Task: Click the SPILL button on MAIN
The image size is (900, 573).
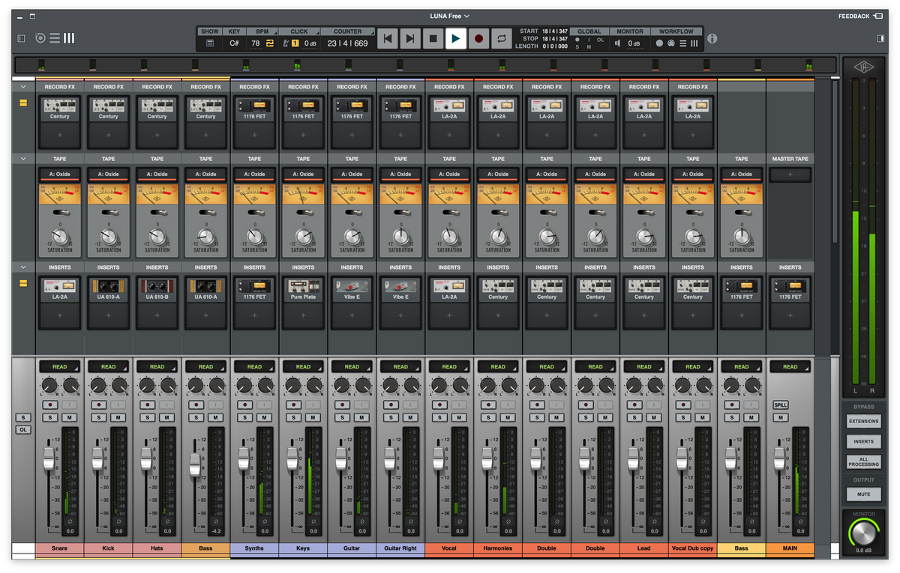Action: click(781, 405)
